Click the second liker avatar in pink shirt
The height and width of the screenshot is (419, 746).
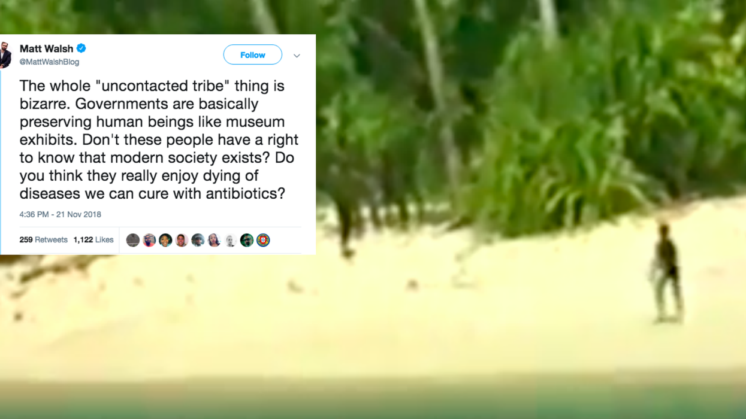149,240
